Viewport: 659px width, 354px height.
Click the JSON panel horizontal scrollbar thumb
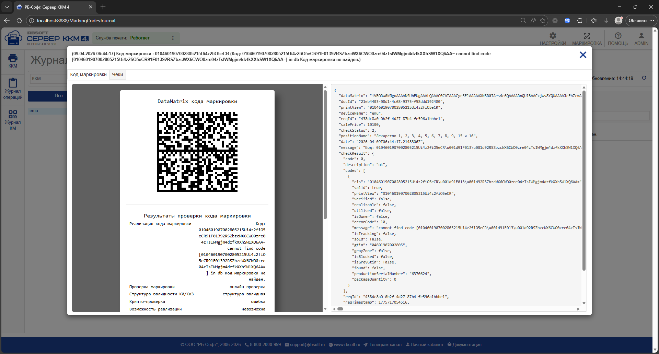(340, 309)
